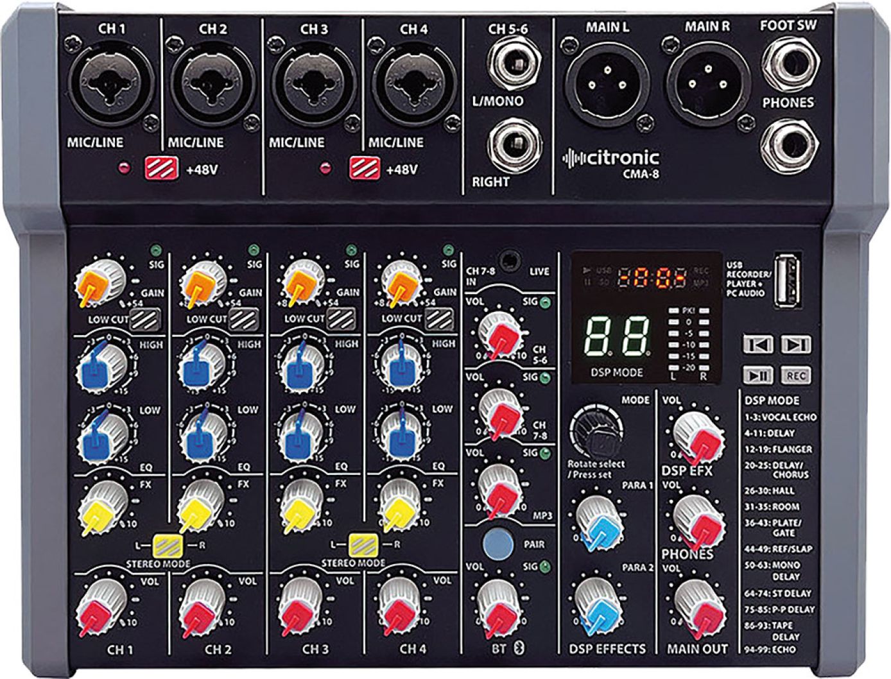Toggle +48V phantom power for CH 3-4
The image size is (891, 679).
pyautogui.click(x=364, y=169)
